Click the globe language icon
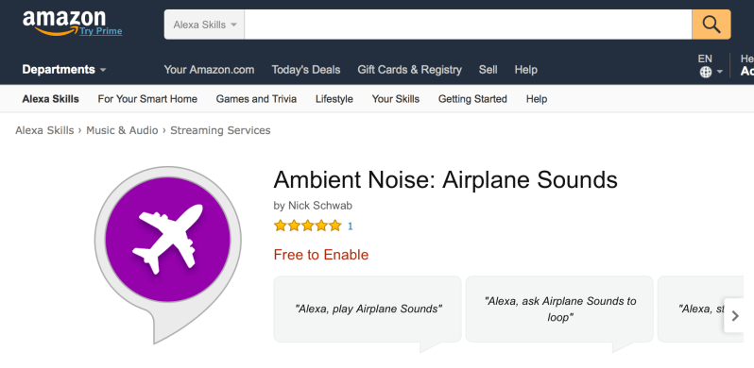The height and width of the screenshot is (368, 754). [706, 72]
